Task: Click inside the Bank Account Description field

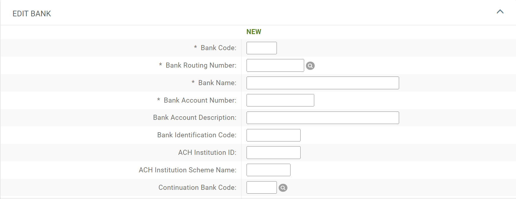Action: click(x=322, y=118)
